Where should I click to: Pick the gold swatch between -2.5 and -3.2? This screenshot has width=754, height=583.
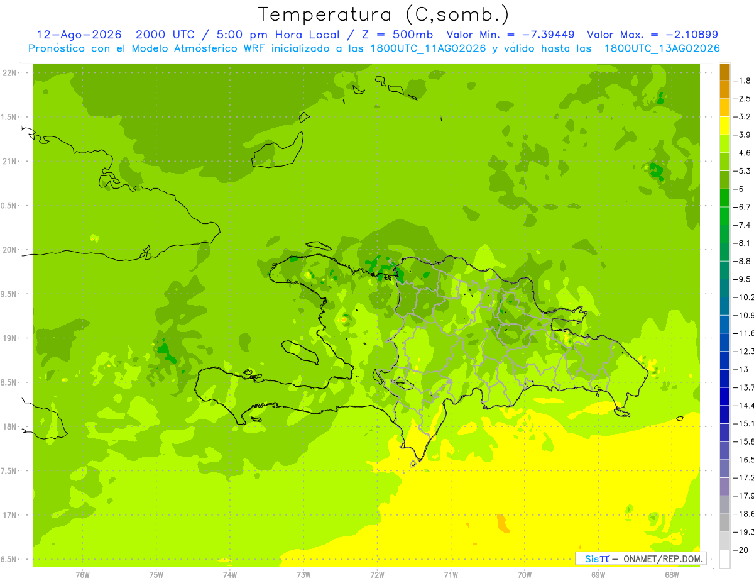pyautogui.click(x=724, y=108)
